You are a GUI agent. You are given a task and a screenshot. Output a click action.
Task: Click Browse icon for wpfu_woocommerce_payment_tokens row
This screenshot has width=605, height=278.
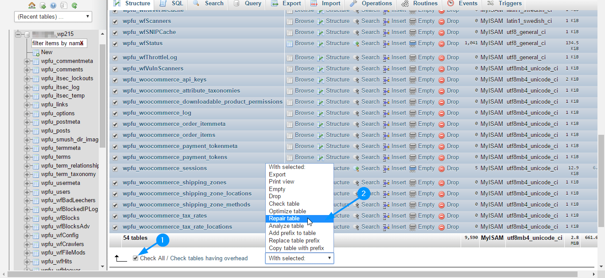pyautogui.click(x=290, y=157)
